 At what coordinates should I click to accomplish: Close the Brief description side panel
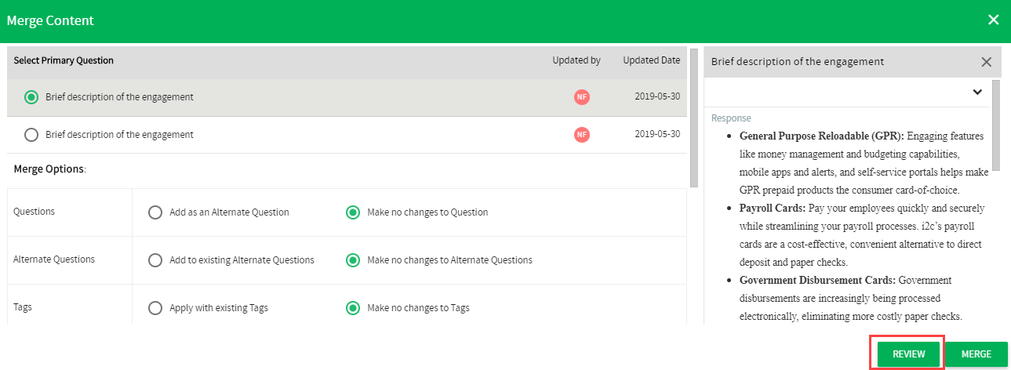tap(987, 62)
